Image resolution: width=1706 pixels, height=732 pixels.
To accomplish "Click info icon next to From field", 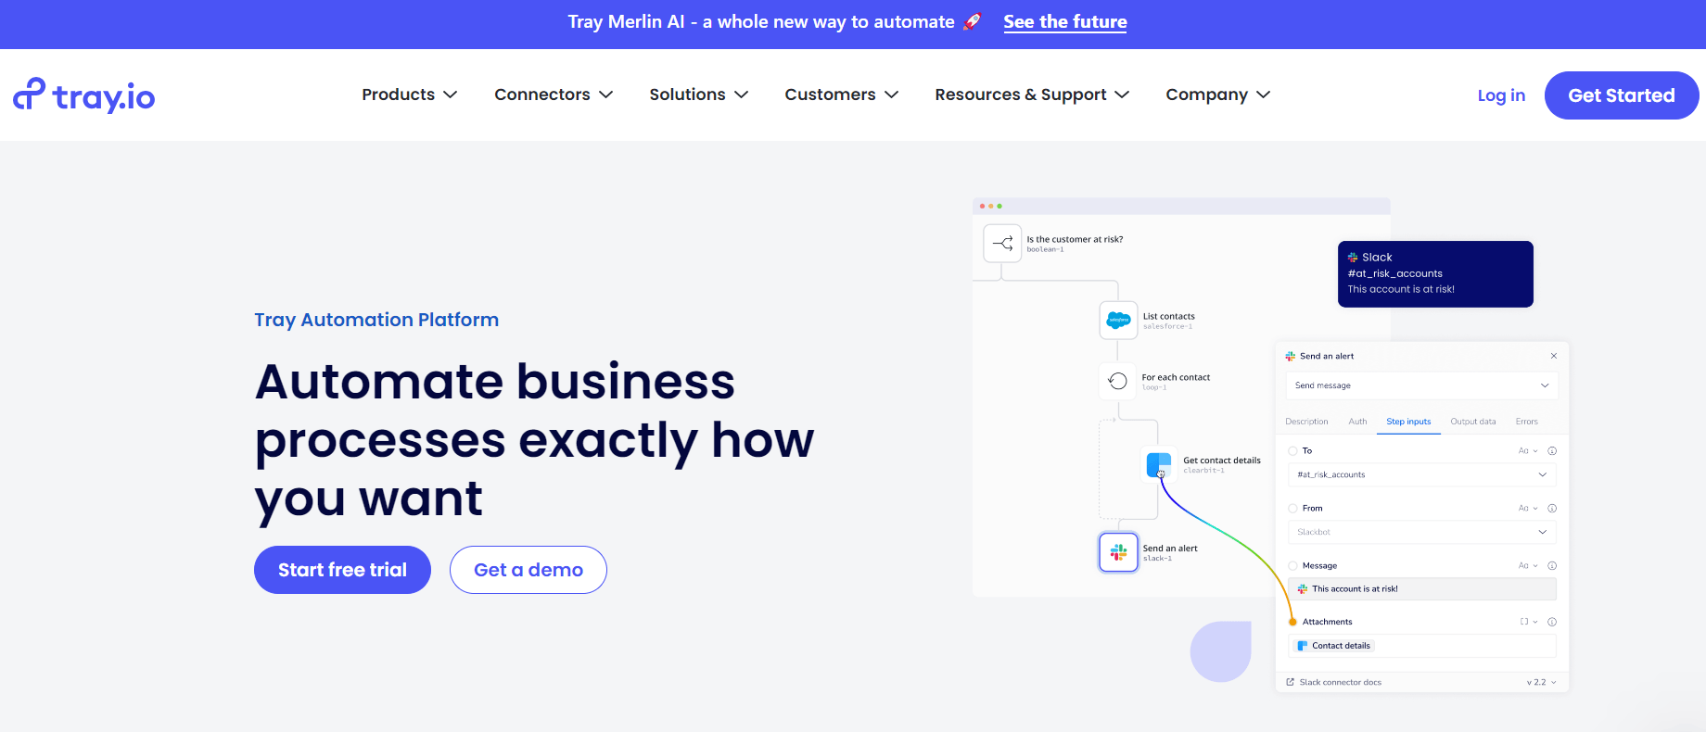I will [x=1552, y=509].
